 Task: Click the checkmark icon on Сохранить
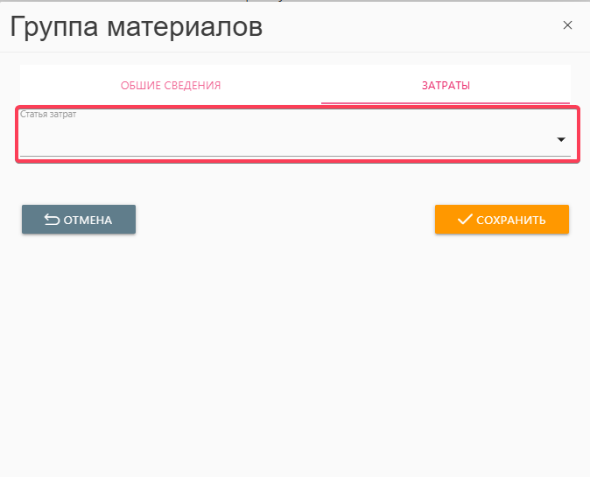(465, 220)
